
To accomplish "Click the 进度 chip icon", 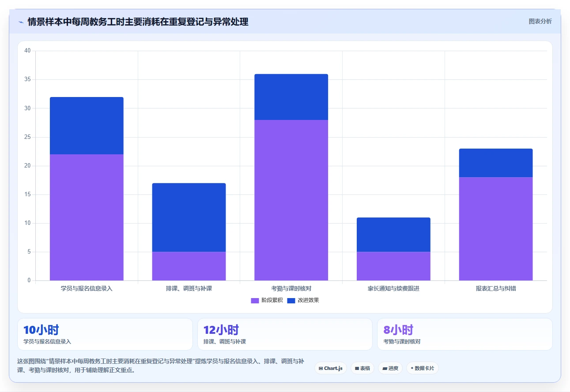I will click(385, 368).
